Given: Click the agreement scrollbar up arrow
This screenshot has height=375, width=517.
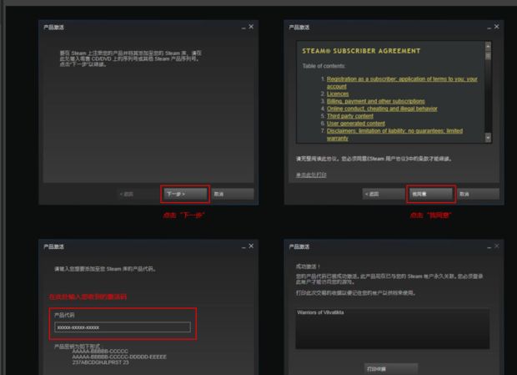Looking at the screenshot, I should point(488,47).
